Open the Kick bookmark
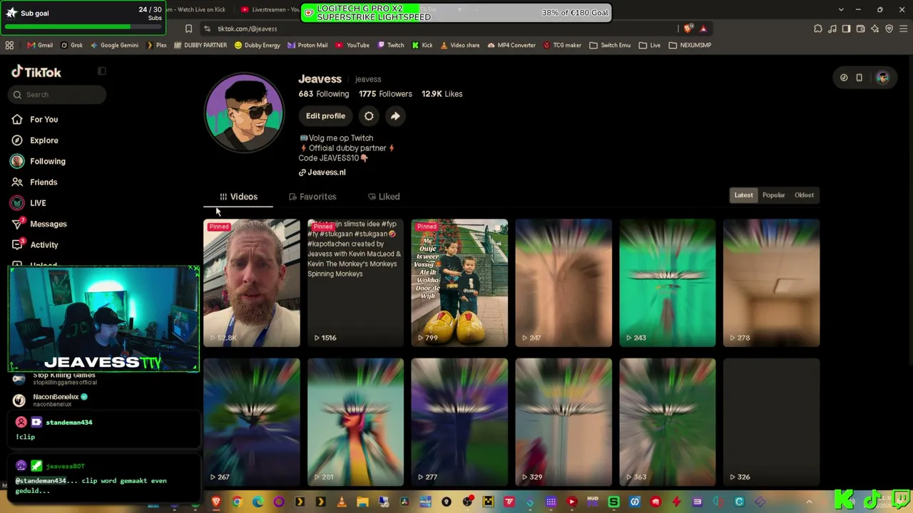The width and height of the screenshot is (913, 513). 422,45
